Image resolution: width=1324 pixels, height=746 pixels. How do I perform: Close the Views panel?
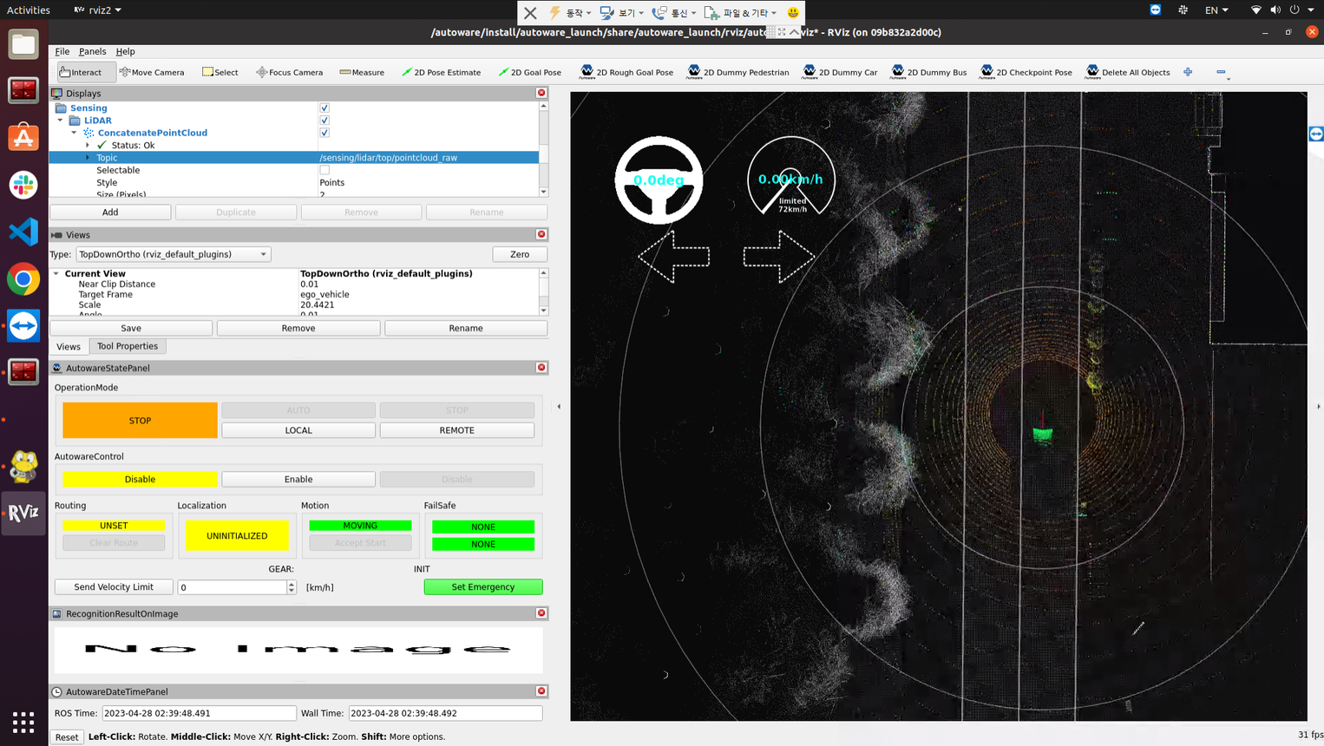pyautogui.click(x=541, y=234)
